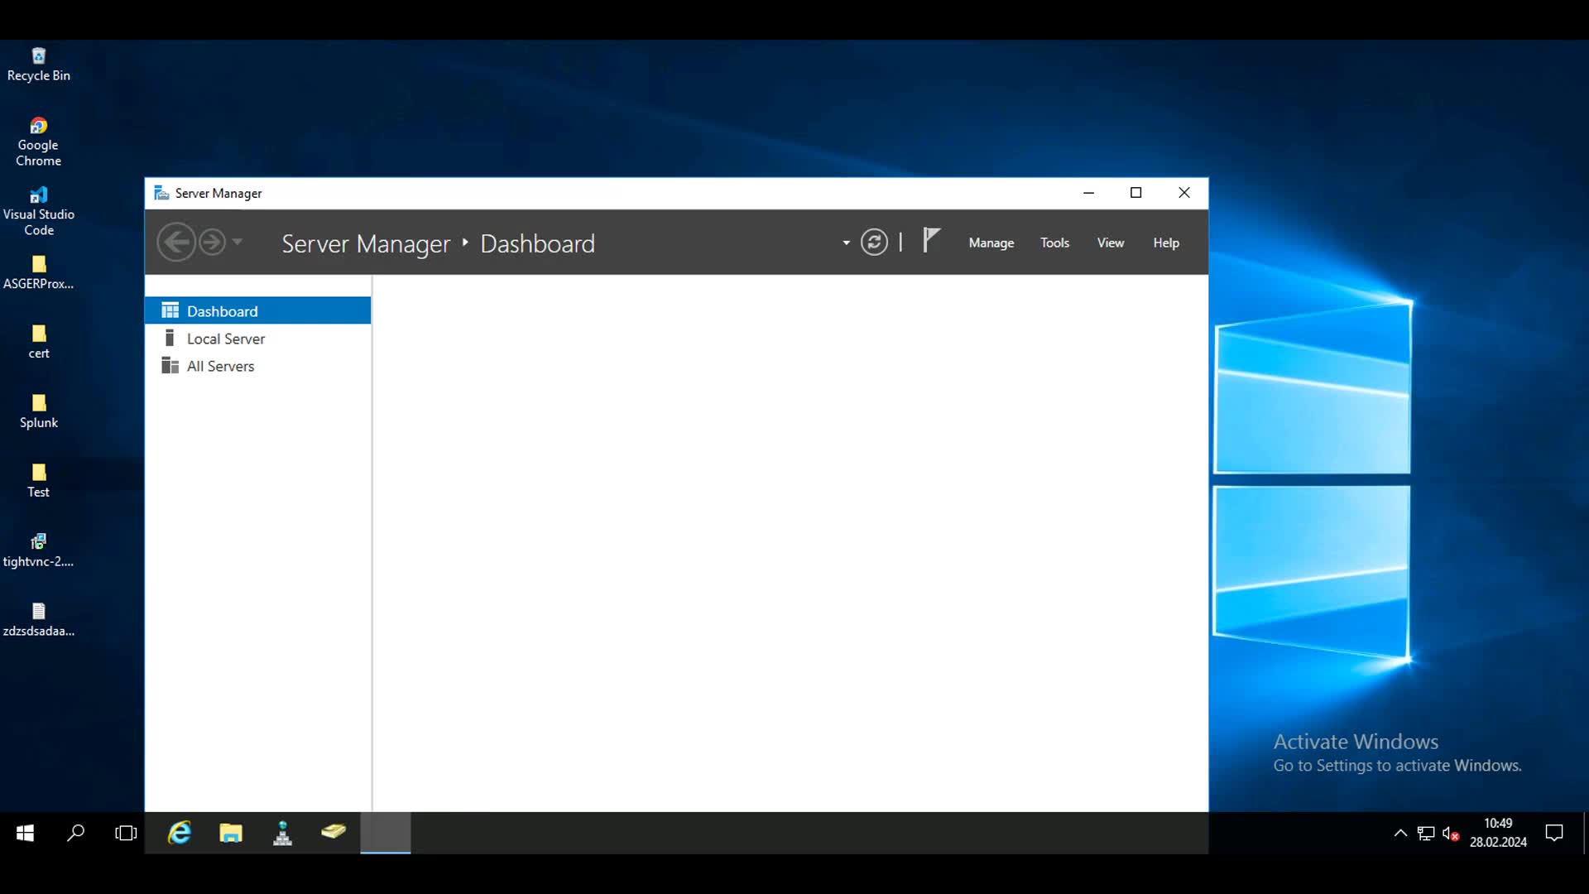Click the Task View taskbar button
This screenshot has width=1589, height=894.
(x=126, y=833)
